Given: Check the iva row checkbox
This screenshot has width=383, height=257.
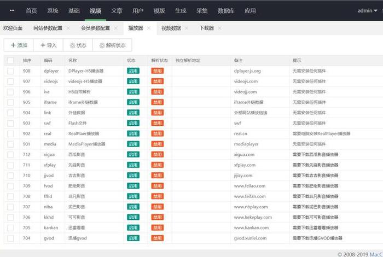Looking at the screenshot, I should tap(10, 92).
